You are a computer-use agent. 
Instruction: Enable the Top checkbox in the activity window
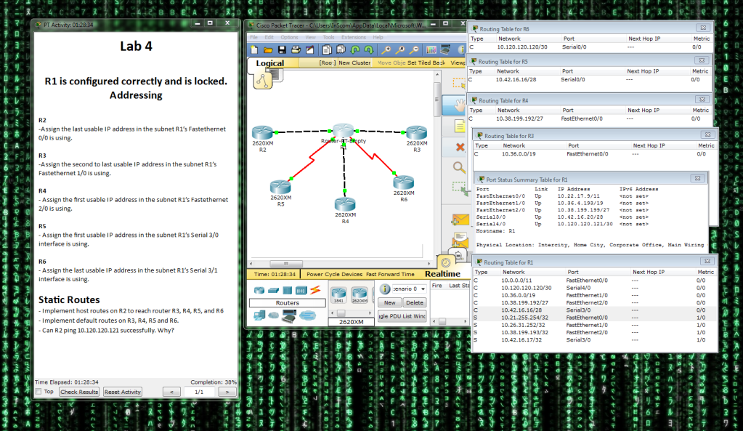37,392
